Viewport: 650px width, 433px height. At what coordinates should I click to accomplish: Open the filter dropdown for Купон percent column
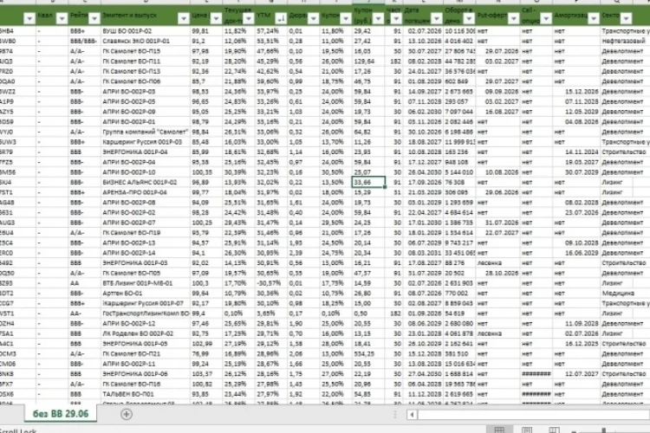click(x=346, y=19)
